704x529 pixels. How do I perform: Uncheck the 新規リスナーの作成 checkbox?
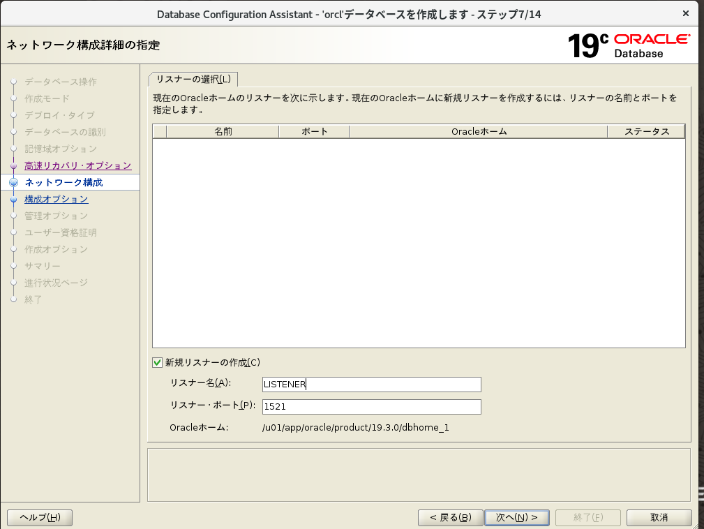[157, 362]
